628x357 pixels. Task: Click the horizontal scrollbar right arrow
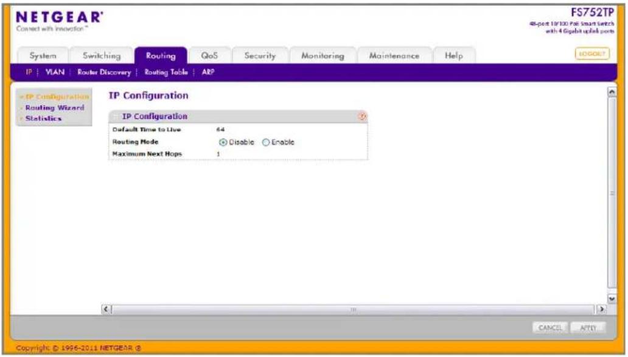[x=601, y=309]
